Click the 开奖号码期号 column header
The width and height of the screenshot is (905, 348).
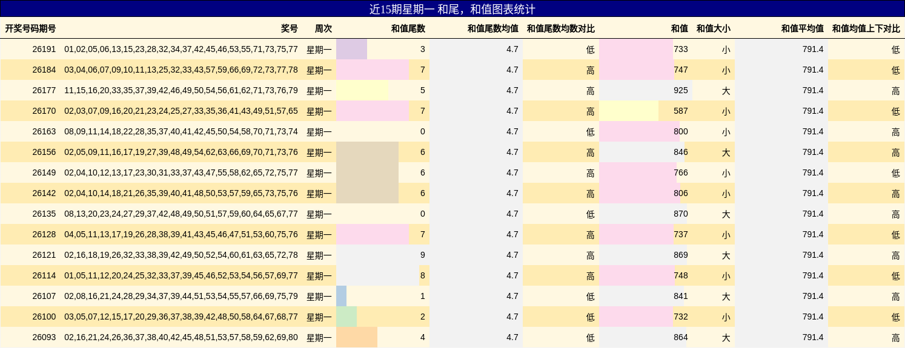[x=30, y=28]
